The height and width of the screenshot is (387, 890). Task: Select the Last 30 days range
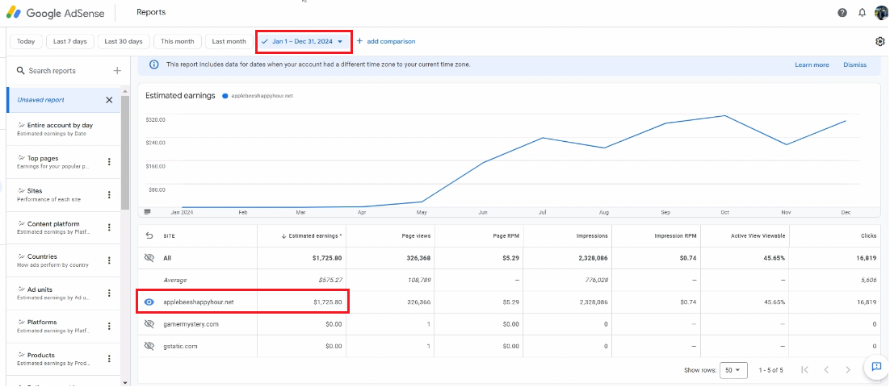(x=124, y=41)
